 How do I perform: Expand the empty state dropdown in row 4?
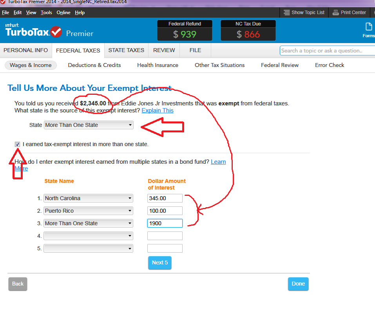click(88, 236)
